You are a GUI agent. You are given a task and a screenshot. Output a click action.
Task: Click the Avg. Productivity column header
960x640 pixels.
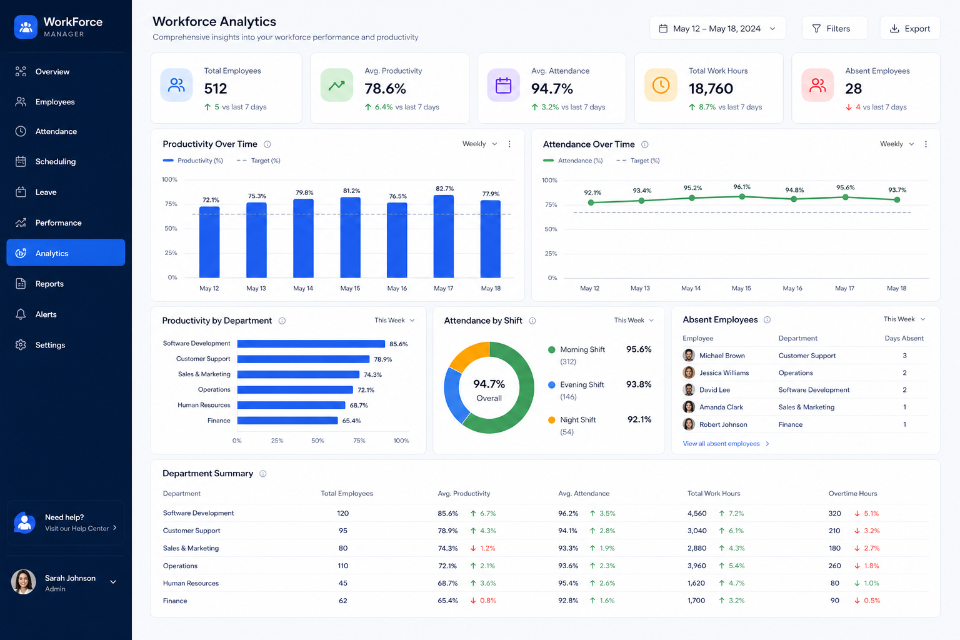coord(464,494)
